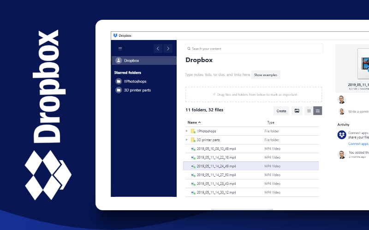Screen dimensions: 369x230
Task: Select file 2019_05_11_14_27_50.mp4
Action: coord(251,175)
